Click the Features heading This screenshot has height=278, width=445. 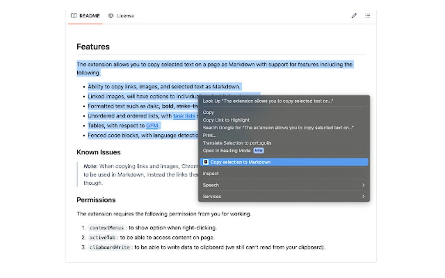click(93, 47)
